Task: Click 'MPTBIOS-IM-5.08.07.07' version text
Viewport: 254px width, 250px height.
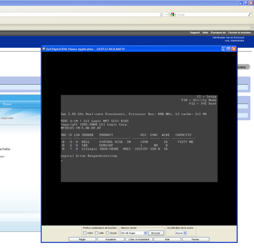Action: pos(81,128)
